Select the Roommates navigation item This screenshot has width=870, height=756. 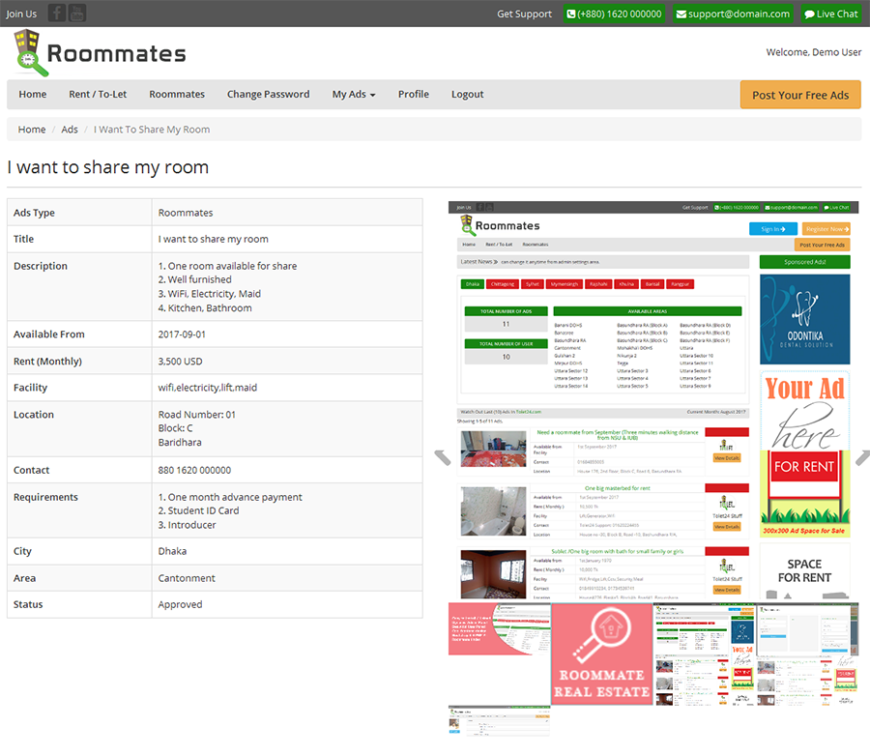[177, 94]
